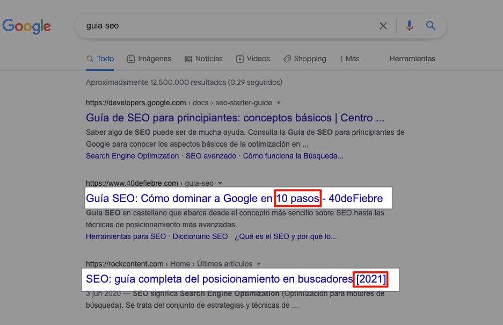Open dropdown arrow next to developers.google.com URL
Image resolution: width=503 pixels, height=325 pixels.
coord(279,103)
